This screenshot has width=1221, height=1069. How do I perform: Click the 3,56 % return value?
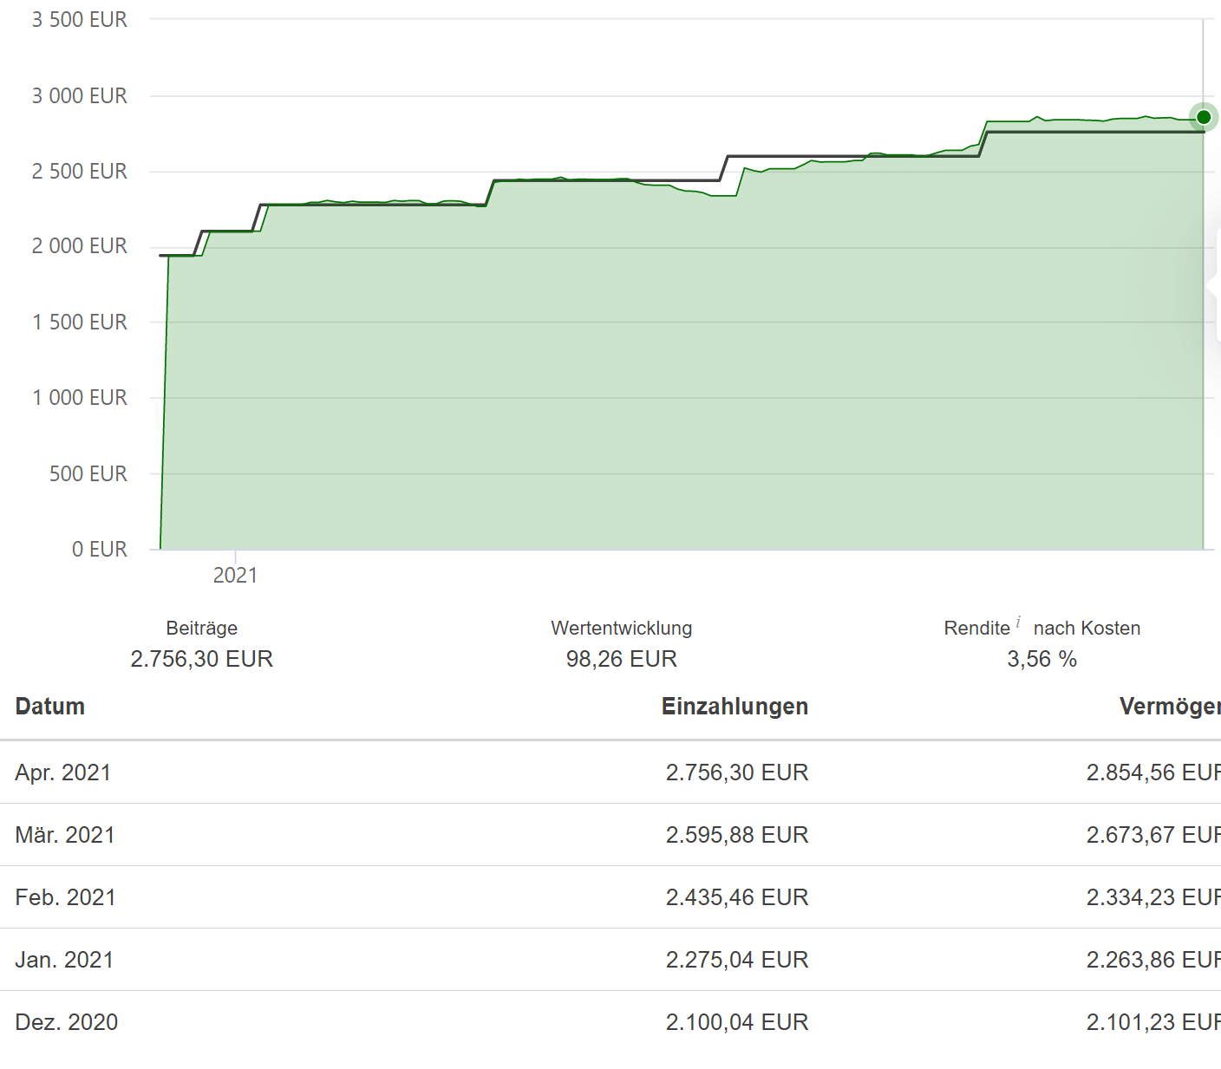[1041, 659]
